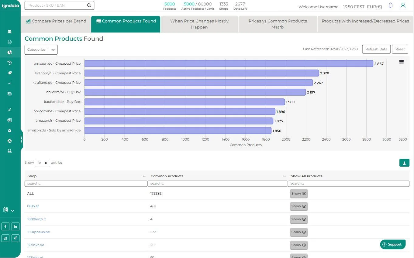The image size is (414, 258).
Task: Open the dashboard columns sidebar icon
Action: click(x=9, y=32)
